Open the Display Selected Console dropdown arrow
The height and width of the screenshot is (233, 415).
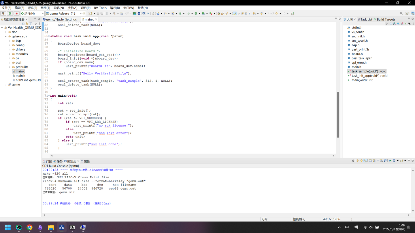(398, 161)
